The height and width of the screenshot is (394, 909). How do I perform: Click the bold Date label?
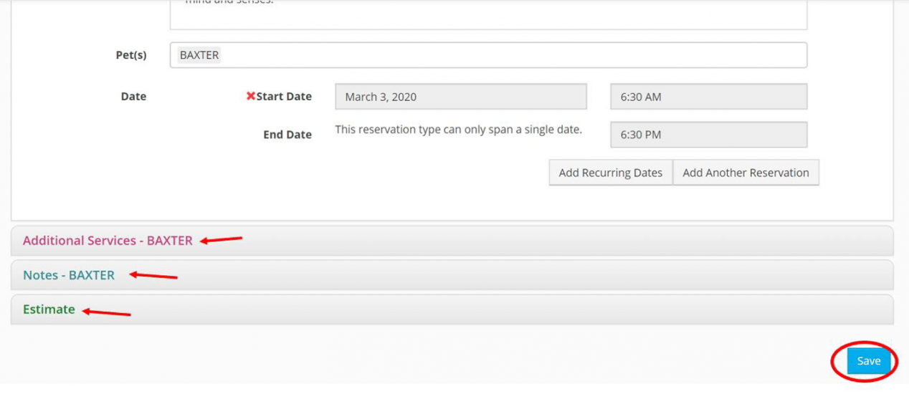pos(133,96)
